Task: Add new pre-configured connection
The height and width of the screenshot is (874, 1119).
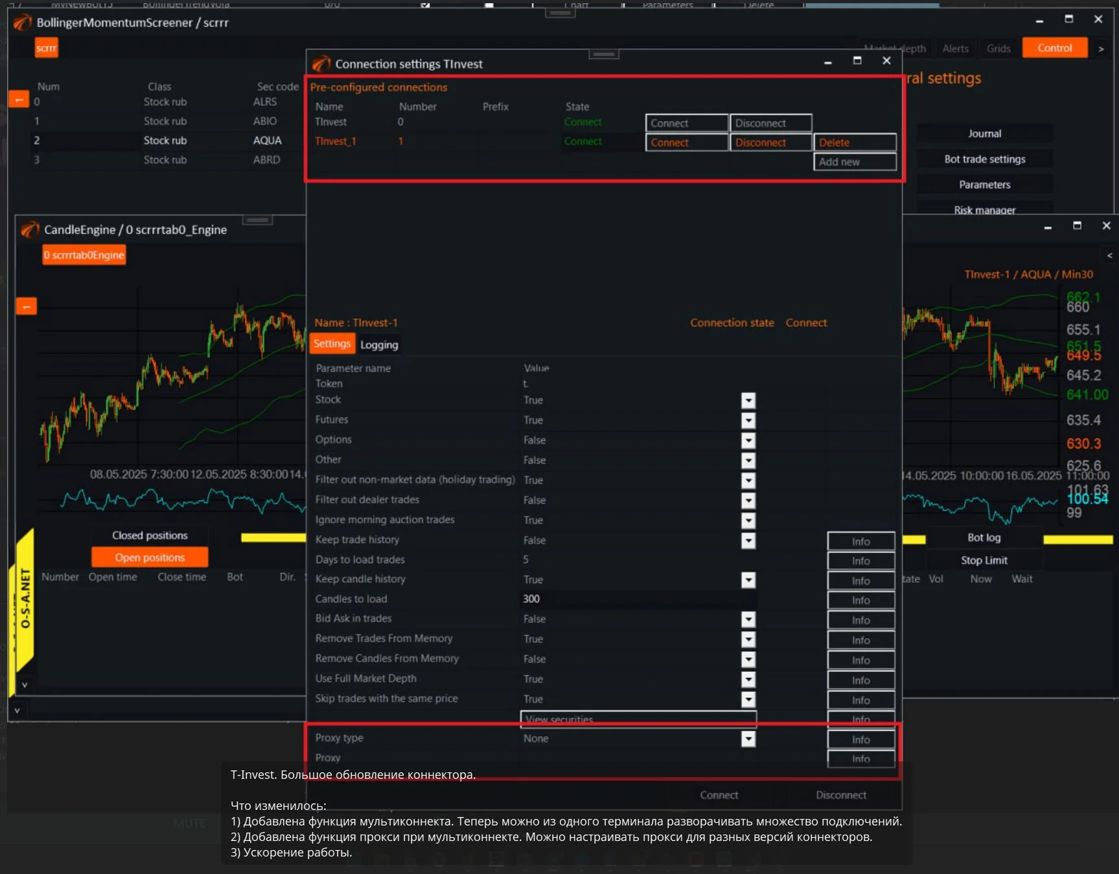Action: tap(855, 162)
